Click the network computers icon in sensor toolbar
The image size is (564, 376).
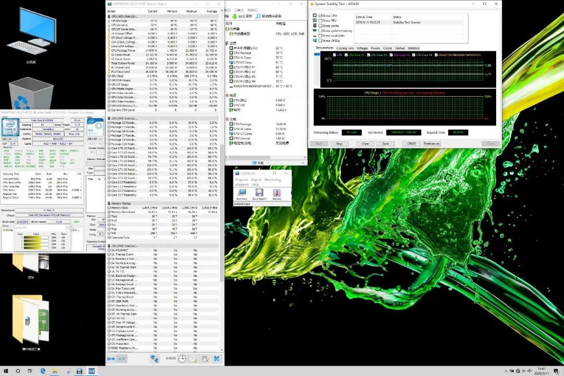pos(155,359)
